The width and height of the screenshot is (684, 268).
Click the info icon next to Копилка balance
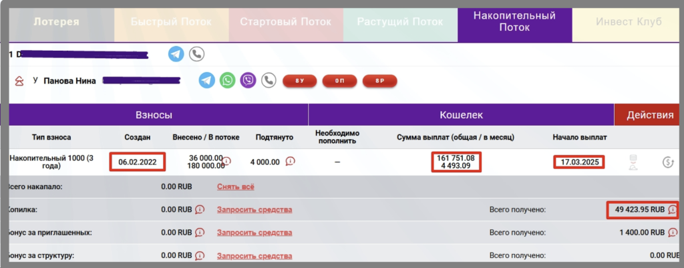(x=200, y=210)
